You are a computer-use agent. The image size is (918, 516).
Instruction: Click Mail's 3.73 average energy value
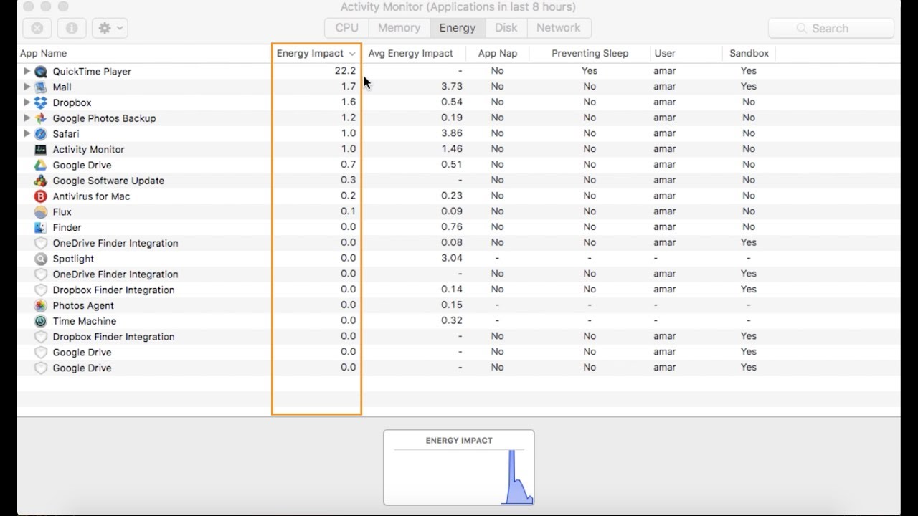point(452,87)
